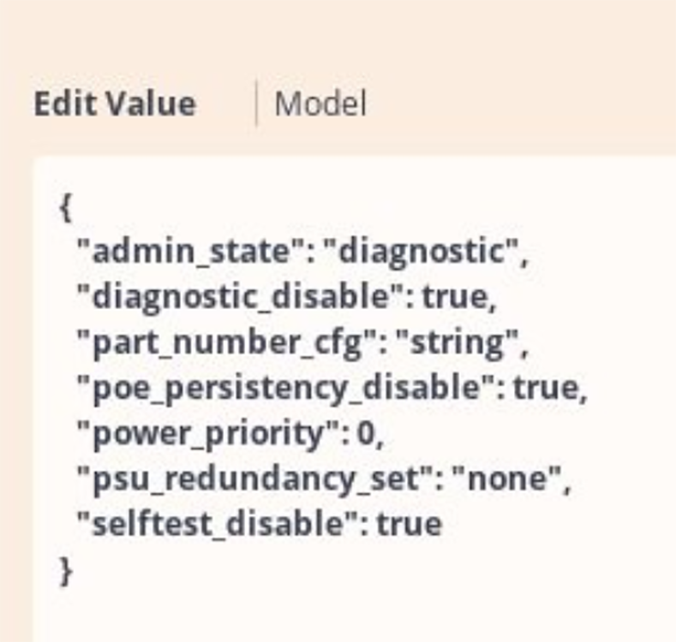Click the "poe_persistency_disable" key
676x642 pixels.
coord(284,388)
